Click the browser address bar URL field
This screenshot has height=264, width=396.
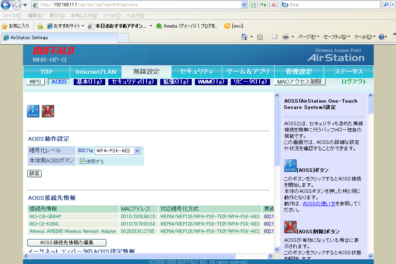click(137, 5)
